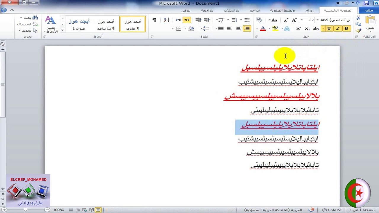
Task: Click the Copy icon in the clipboard group
Action: pos(358,24)
